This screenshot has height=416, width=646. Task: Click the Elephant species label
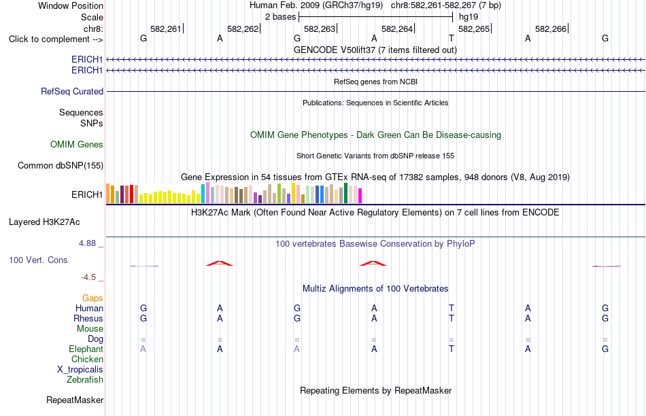tap(86, 349)
